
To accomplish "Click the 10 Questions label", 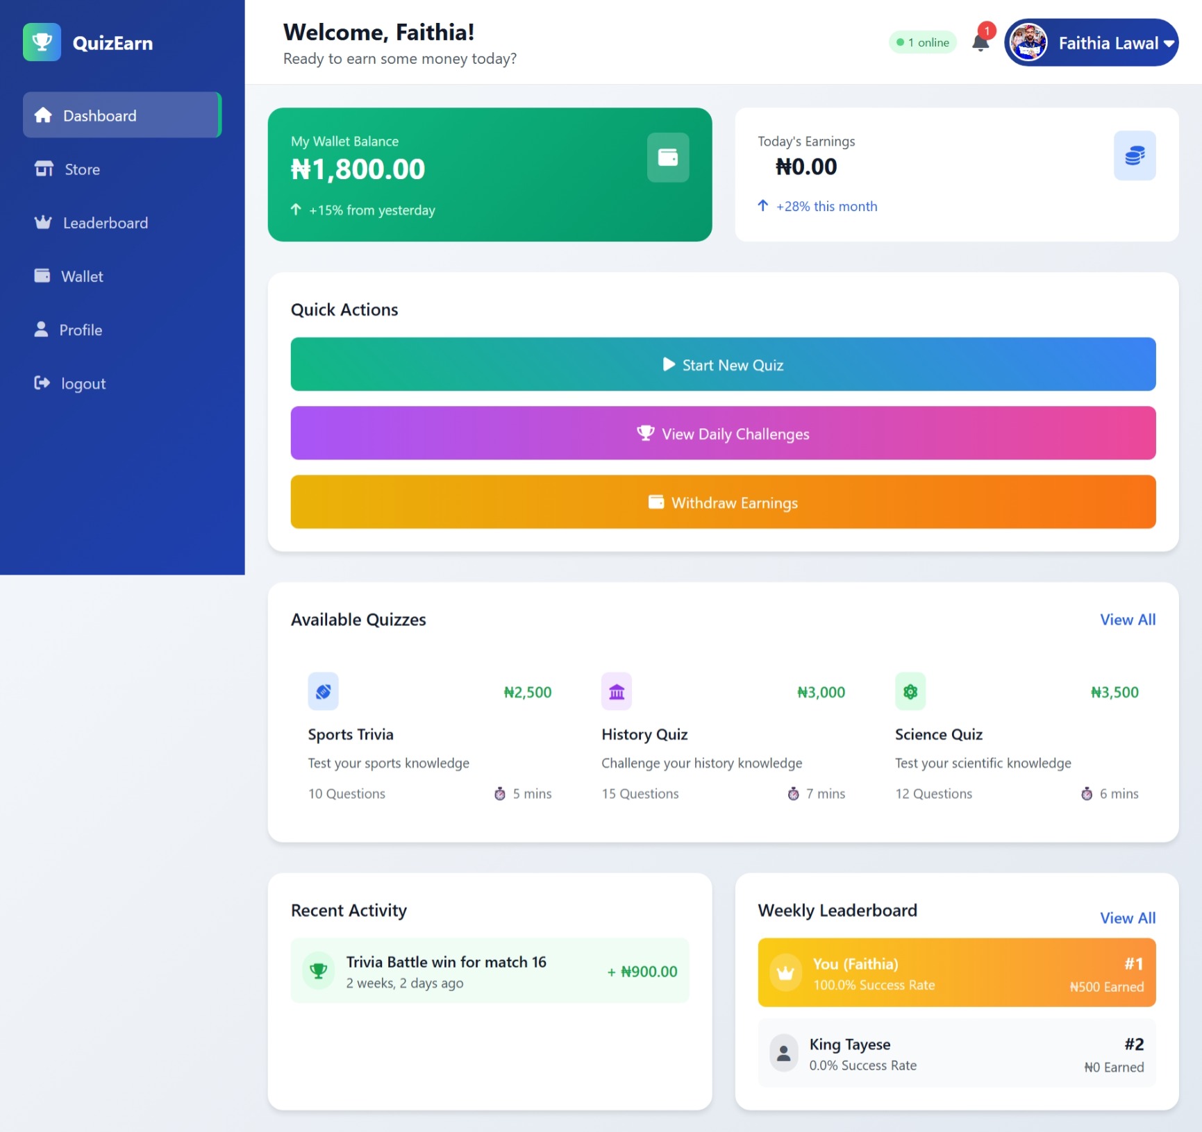I will click(347, 793).
